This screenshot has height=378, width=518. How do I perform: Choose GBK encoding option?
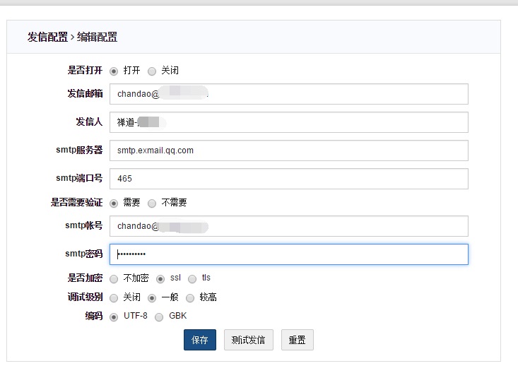coord(159,317)
